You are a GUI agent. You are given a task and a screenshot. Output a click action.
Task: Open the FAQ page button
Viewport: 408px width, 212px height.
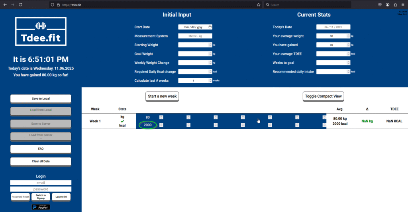tap(41, 149)
